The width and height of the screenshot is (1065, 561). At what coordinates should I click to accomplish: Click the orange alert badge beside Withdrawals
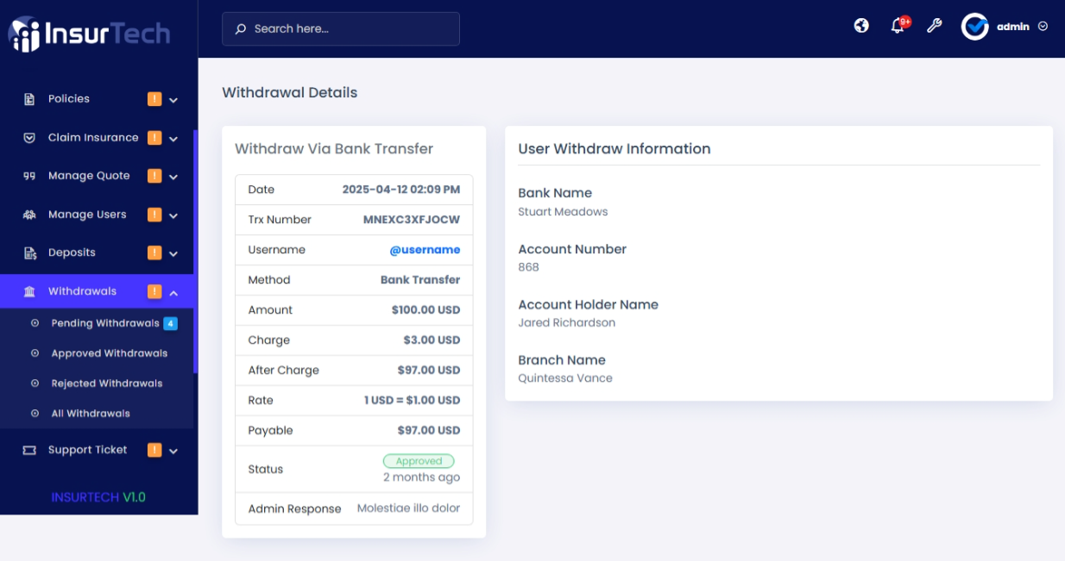(154, 291)
